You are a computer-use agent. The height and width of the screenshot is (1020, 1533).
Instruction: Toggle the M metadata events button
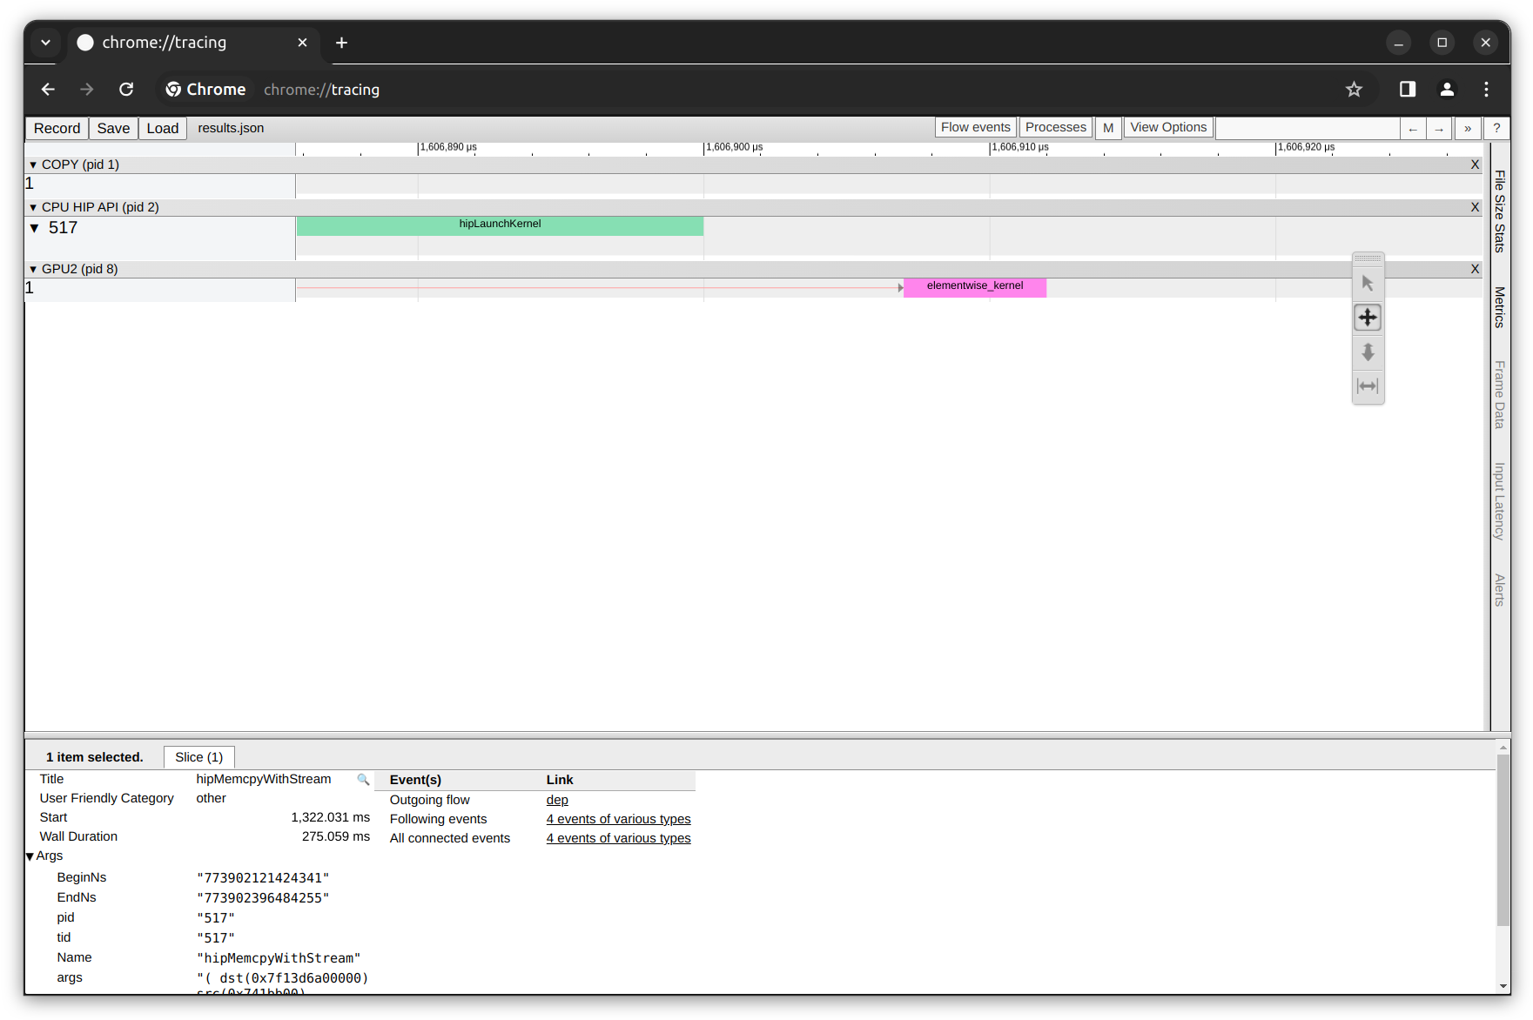1108,127
